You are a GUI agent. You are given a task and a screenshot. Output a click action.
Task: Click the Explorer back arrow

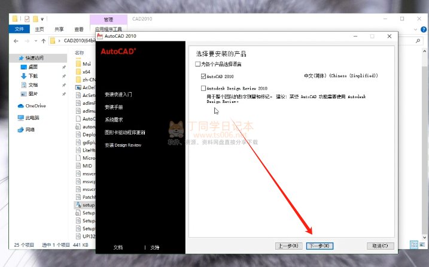coord(16,41)
